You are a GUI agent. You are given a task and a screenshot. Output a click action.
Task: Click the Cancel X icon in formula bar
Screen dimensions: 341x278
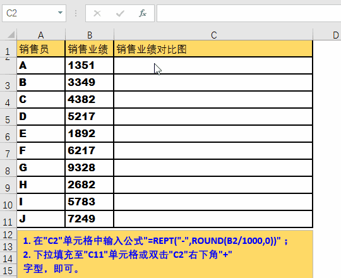97,13
